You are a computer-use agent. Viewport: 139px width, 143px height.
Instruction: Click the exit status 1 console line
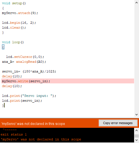tap(14, 134)
